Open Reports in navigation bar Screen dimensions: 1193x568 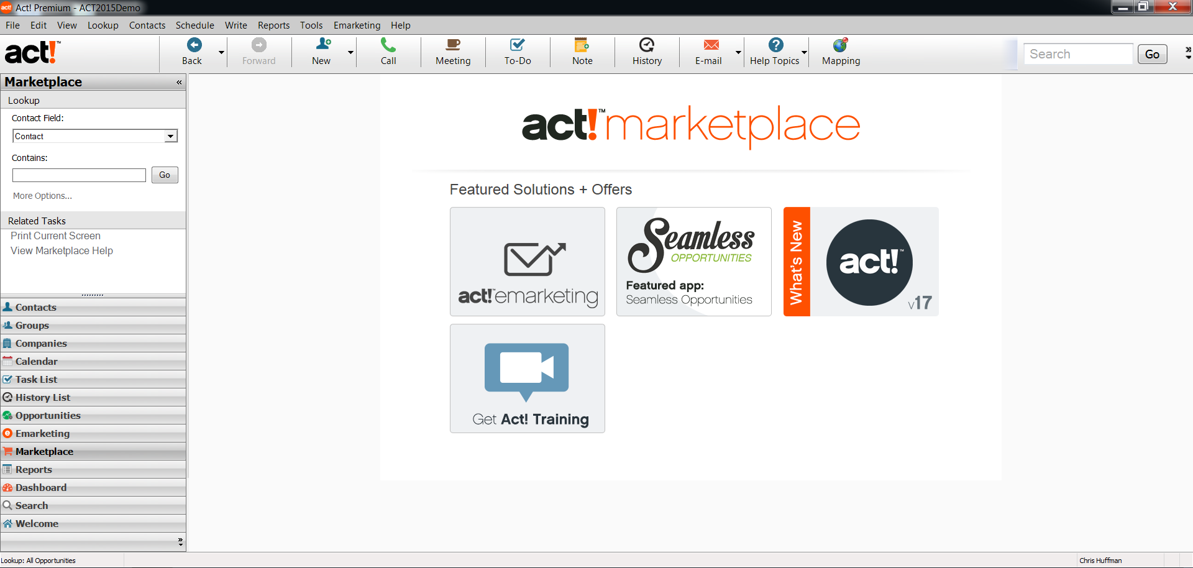pos(93,469)
